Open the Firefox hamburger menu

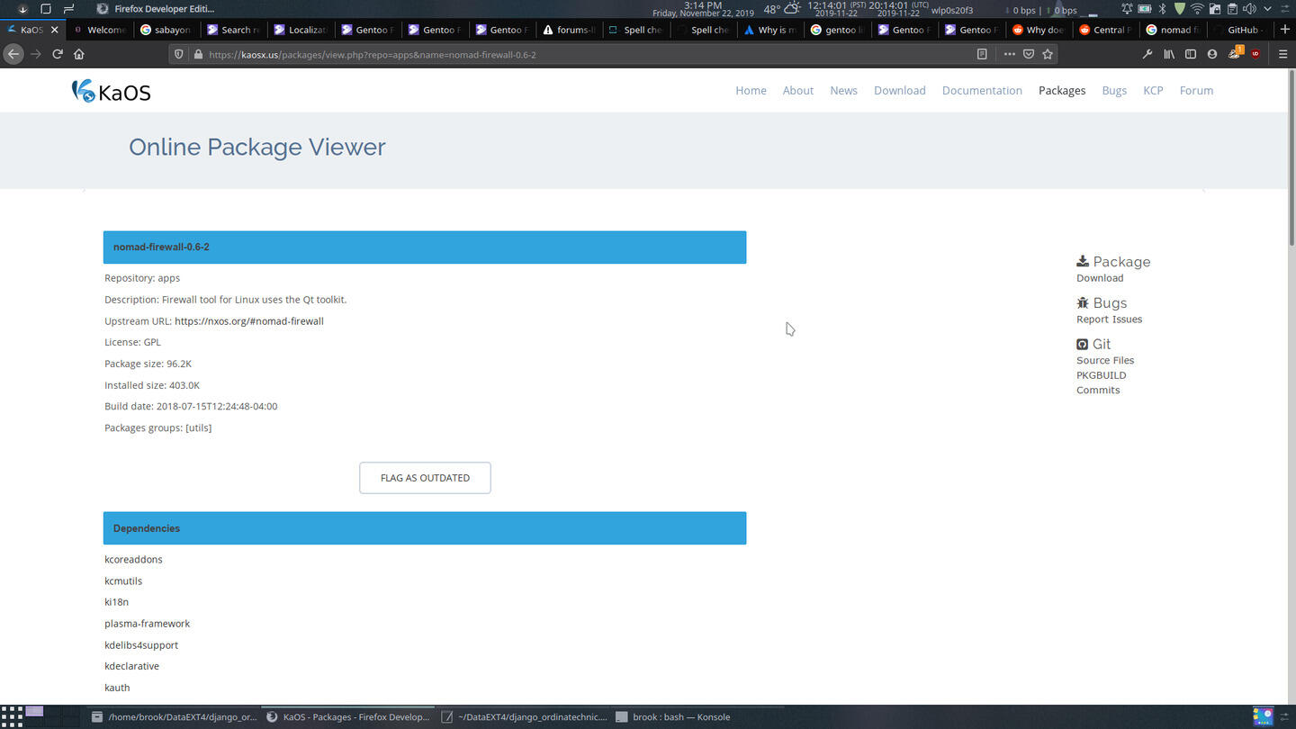(1283, 54)
